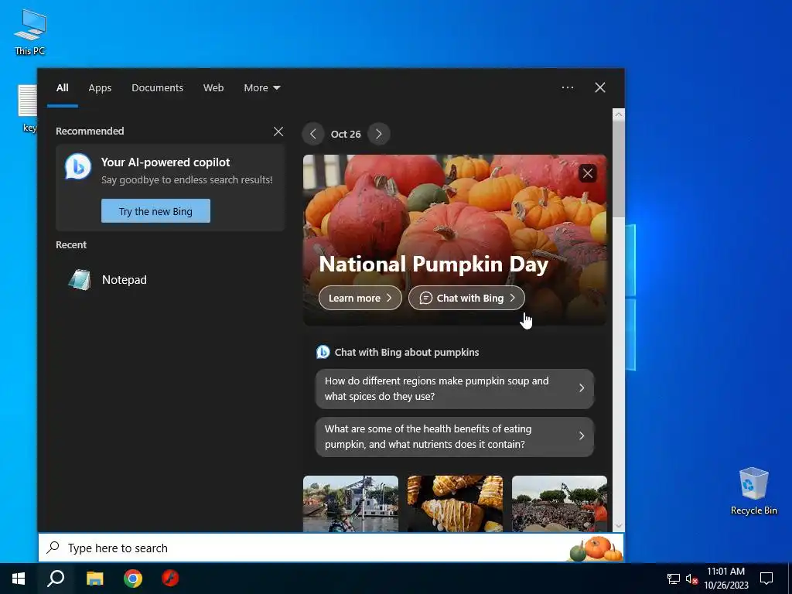This screenshot has height=594, width=792.
Task: Click scrollbar down arrow in search panel
Action: coord(619,526)
